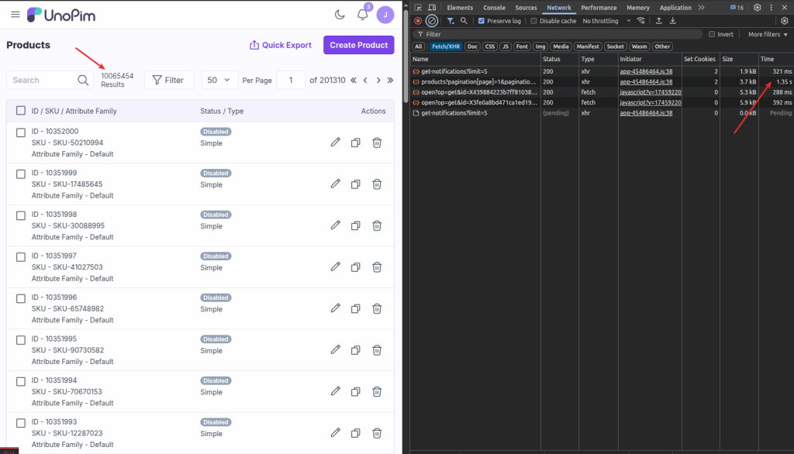Expand More filters dropdown
This screenshot has height=454, width=794.
pyautogui.click(x=768, y=34)
